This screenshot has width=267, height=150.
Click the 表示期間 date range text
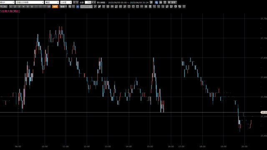click(x=123, y=2)
